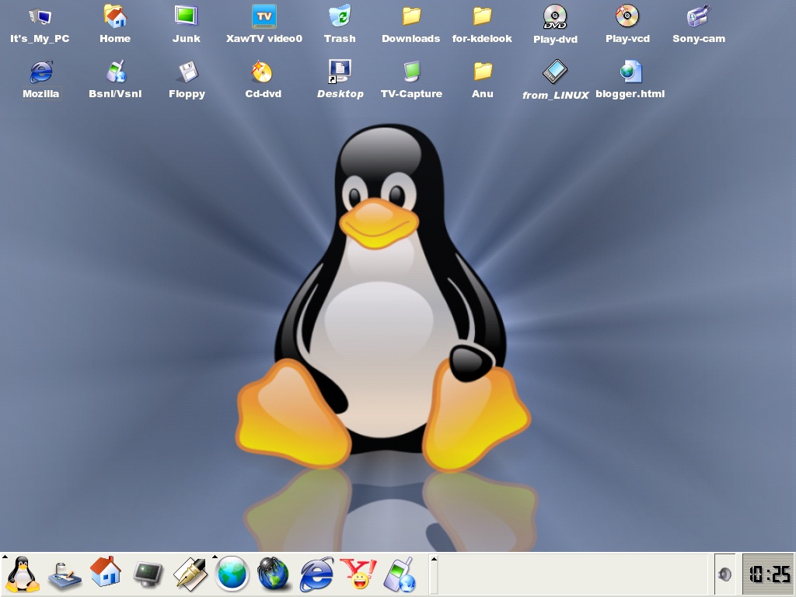Screen dimensions: 796x597
Task: Click the panel icon right of the Tux menu
Action: click(x=65, y=576)
